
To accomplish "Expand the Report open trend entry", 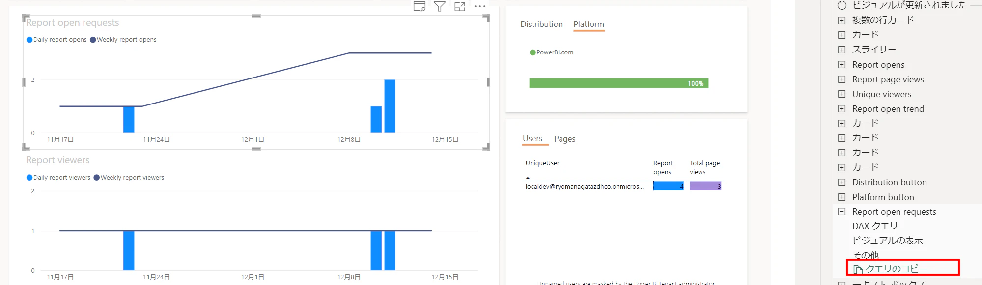I will coord(842,109).
